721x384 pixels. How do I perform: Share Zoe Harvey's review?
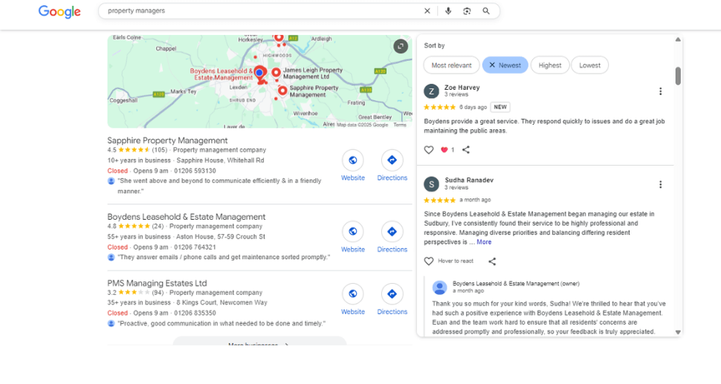466,150
